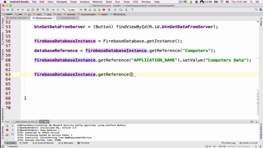Viewport: 263px width, 148px height.
Task: Open the Refactor menu
Action: click(98, 2)
